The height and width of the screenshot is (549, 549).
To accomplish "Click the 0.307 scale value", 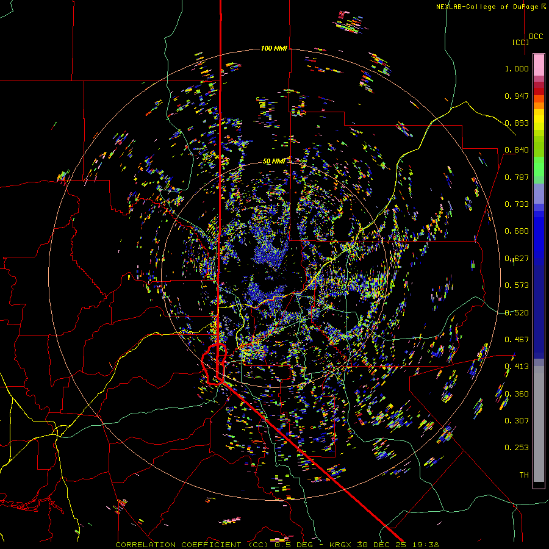I will point(517,421).
